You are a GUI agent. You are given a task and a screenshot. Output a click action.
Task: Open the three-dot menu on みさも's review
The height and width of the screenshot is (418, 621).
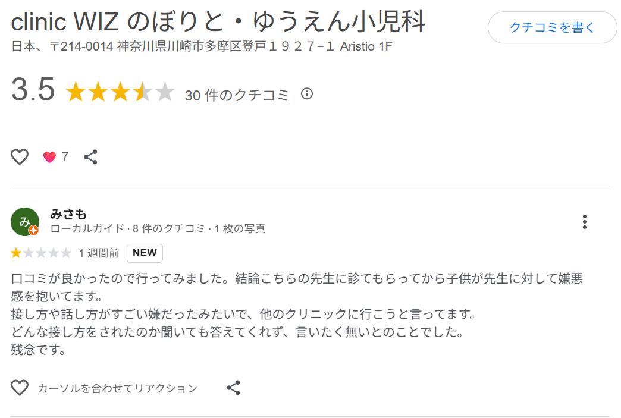coord(585,222)
